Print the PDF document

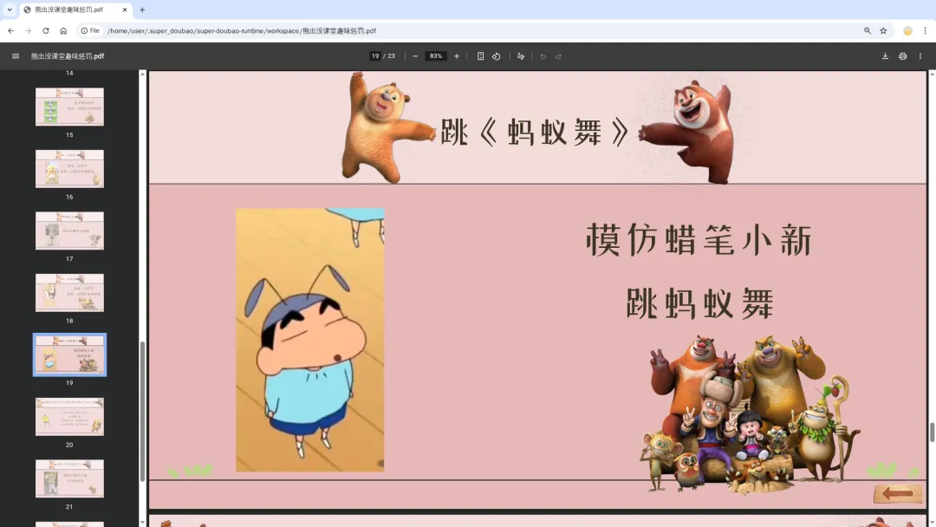[902, 56]
